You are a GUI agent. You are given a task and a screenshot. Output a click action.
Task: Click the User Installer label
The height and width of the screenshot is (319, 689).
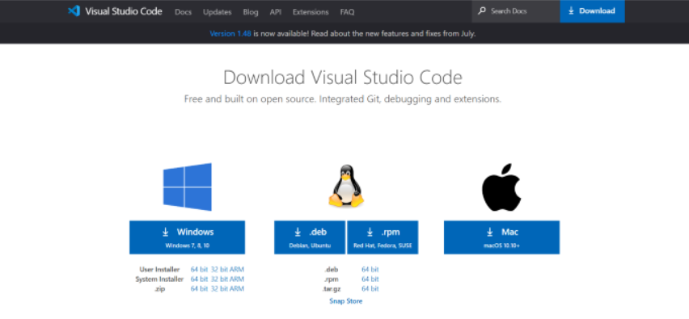(159, 269)
